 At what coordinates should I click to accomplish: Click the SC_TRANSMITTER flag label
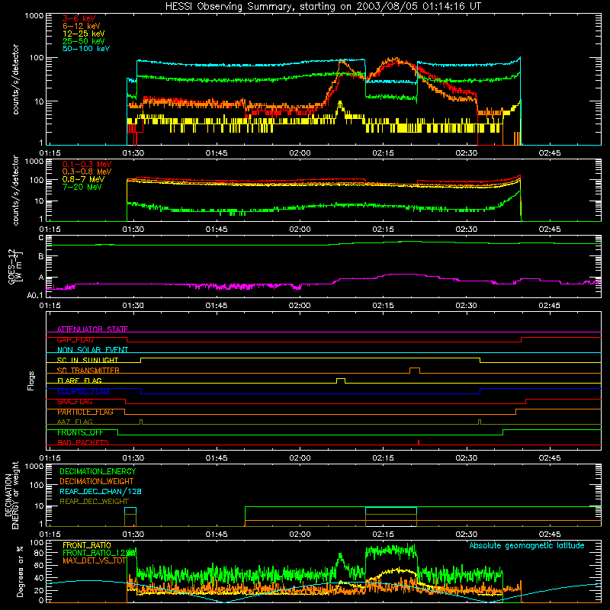pos(88,371)
